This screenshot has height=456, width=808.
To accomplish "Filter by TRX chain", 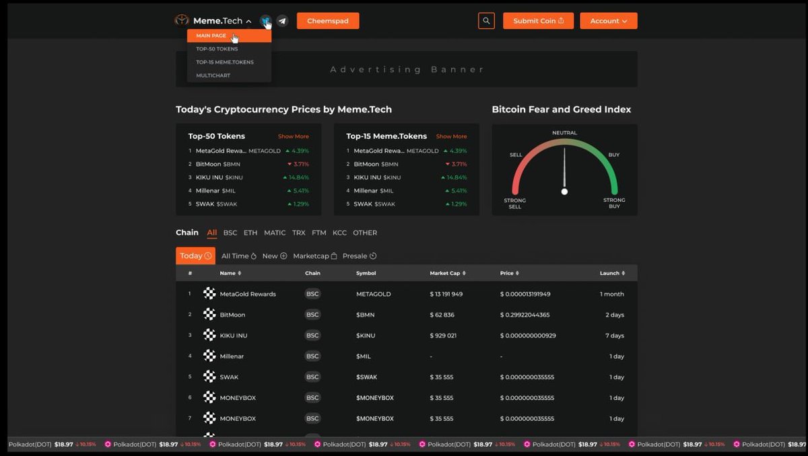I will [299, 233].
